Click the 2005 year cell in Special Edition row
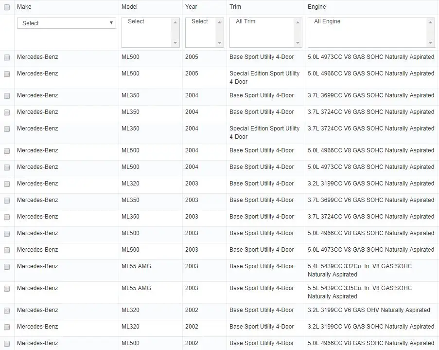 pos(192,74)
